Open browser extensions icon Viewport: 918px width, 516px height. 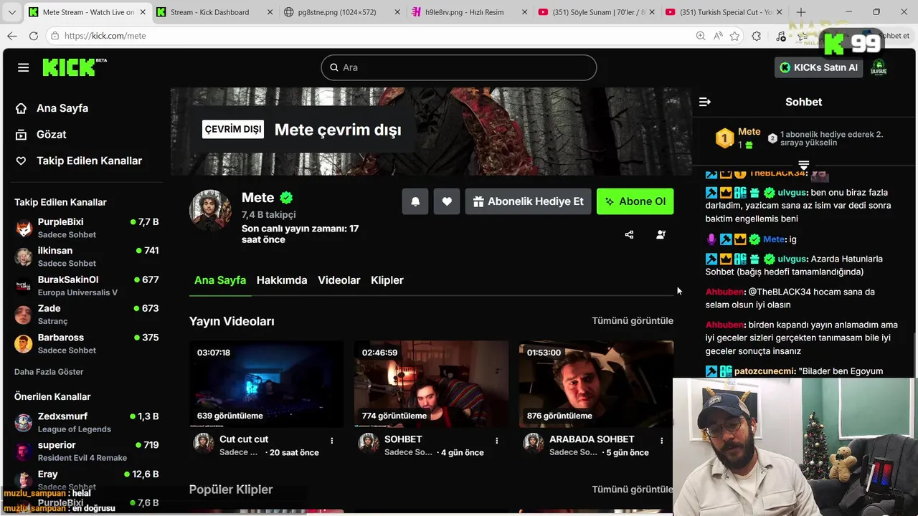coord(757,36)
